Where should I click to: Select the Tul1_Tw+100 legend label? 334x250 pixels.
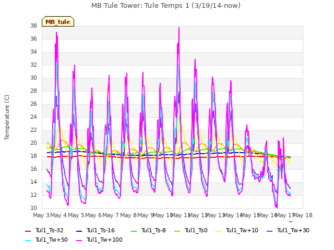[x=104, y=240]
